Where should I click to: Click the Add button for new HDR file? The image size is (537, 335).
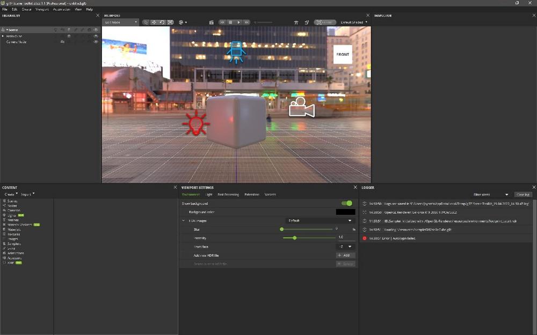click(x=345, y=255)
